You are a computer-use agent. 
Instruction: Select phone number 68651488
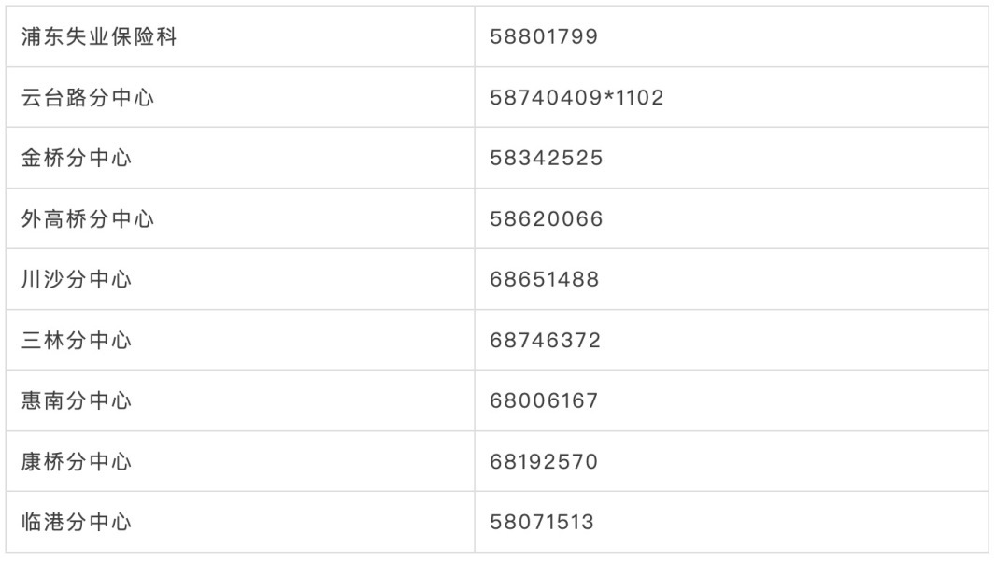pos(545,279)
